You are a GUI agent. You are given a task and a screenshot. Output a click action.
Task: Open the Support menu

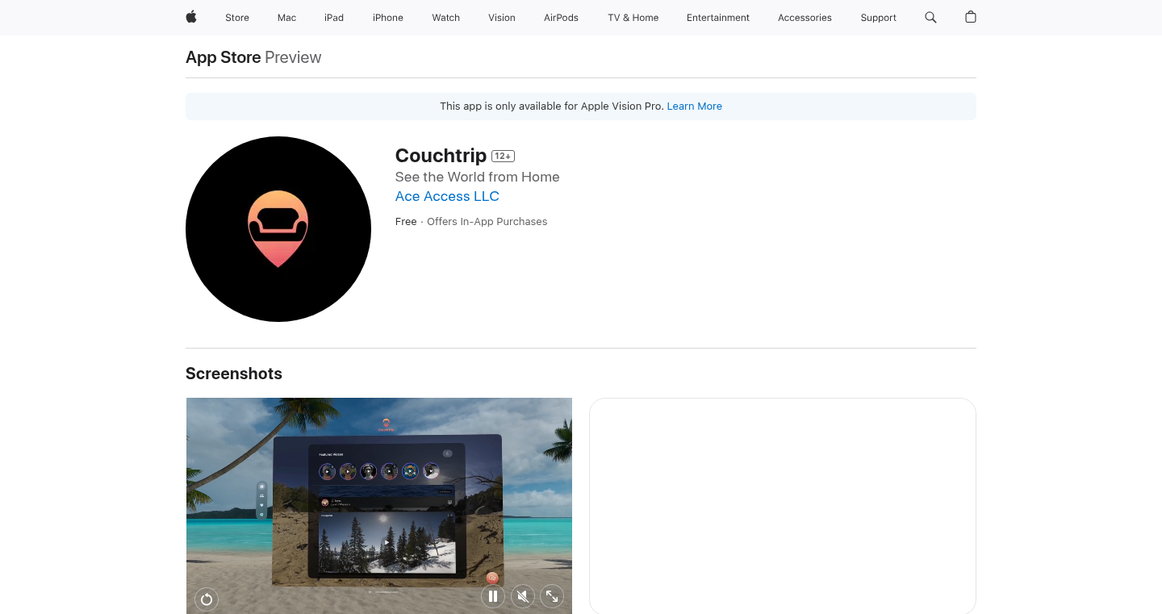coord(878,18)
